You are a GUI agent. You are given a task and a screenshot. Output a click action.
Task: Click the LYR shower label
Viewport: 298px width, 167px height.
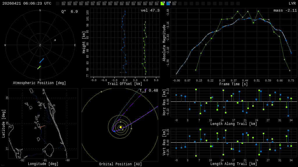point(292,3)
